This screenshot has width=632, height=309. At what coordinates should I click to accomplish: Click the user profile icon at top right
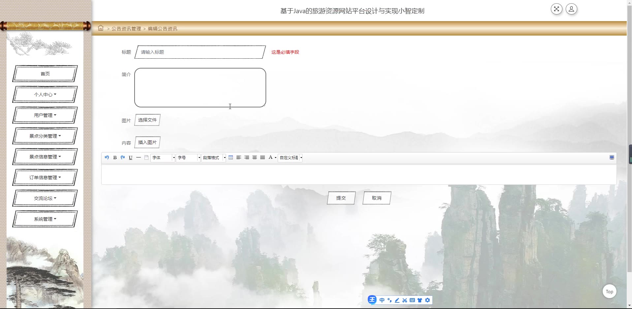point(571,9)
